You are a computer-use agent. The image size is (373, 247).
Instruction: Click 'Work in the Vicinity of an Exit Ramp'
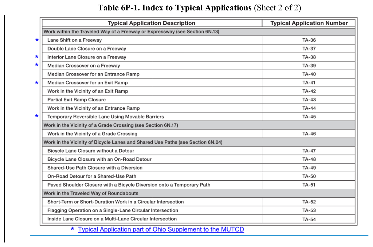pyautogui.click(x=88, y=91)
